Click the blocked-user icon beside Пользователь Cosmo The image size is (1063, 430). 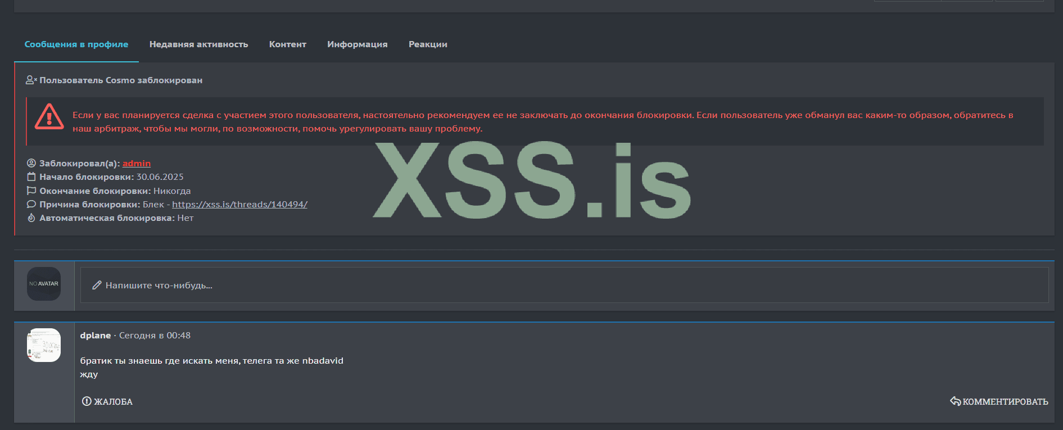point(31,80)
